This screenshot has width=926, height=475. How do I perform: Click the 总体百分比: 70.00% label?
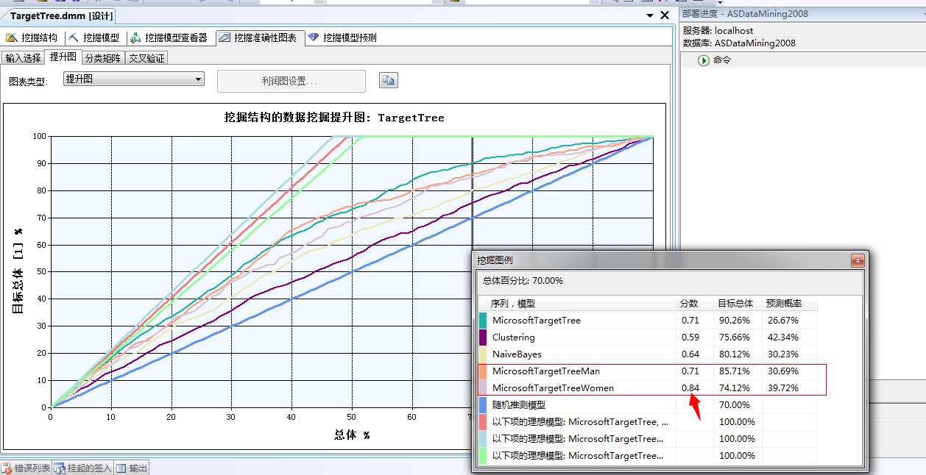click(523, 281)
